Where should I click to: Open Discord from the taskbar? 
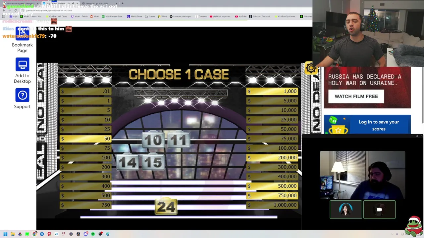85,234
